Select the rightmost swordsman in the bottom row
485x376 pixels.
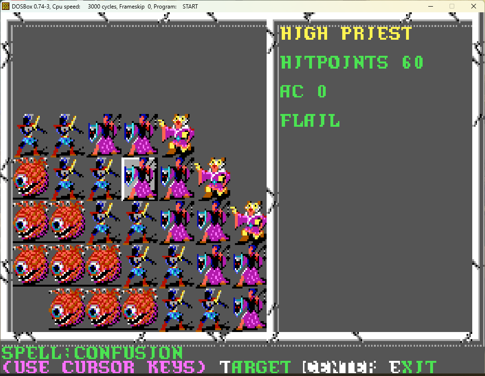tap(213, 310)
